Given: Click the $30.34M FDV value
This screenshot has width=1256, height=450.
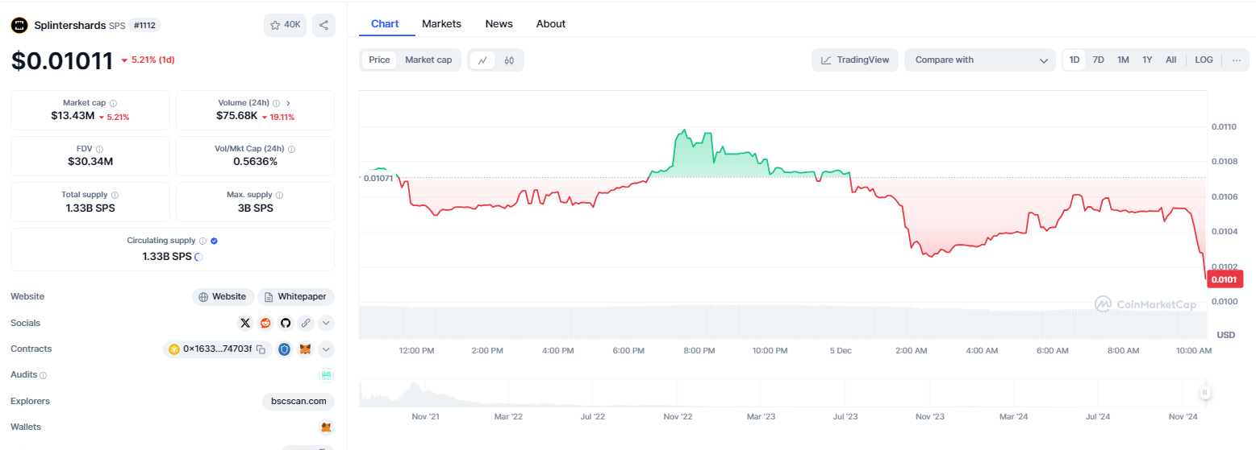Looking at the screenshot, I should [90, 162].
